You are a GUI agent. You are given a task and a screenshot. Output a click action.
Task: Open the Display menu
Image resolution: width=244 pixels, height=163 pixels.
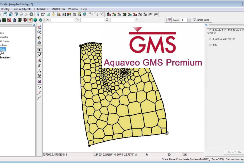[x=5, y=9]
